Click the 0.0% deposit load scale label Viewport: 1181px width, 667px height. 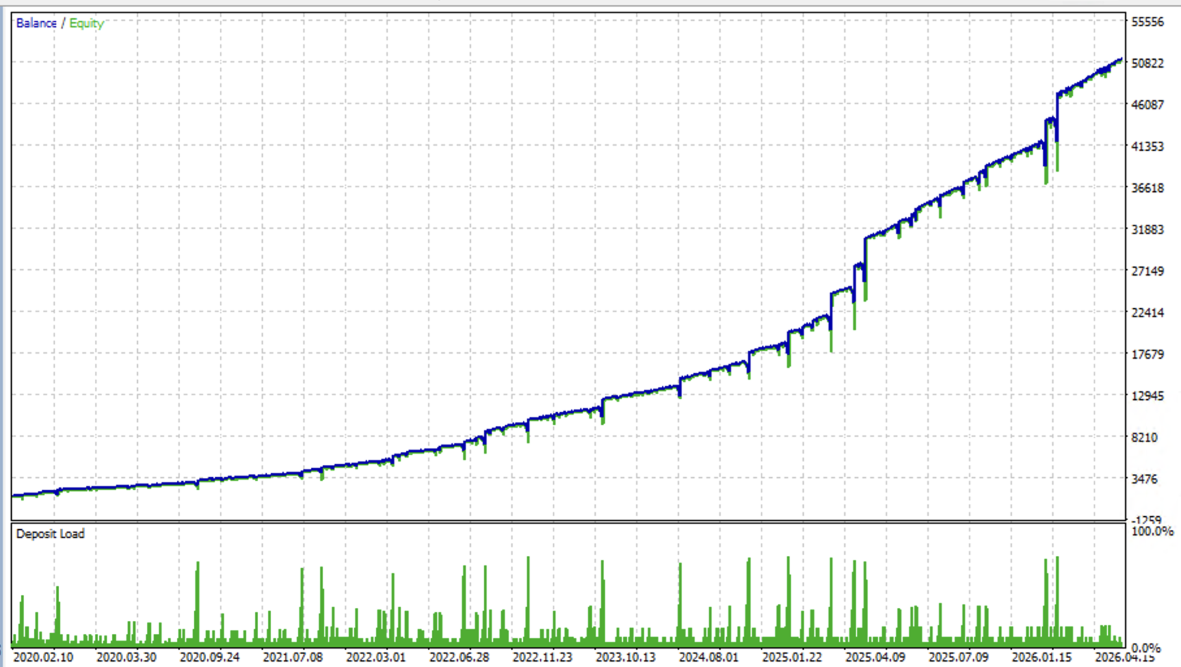pyautogui.click(x=1146, y=648)
